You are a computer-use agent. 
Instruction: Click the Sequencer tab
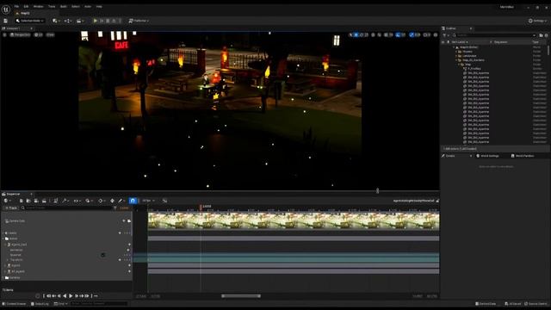[x=14, y=194]
